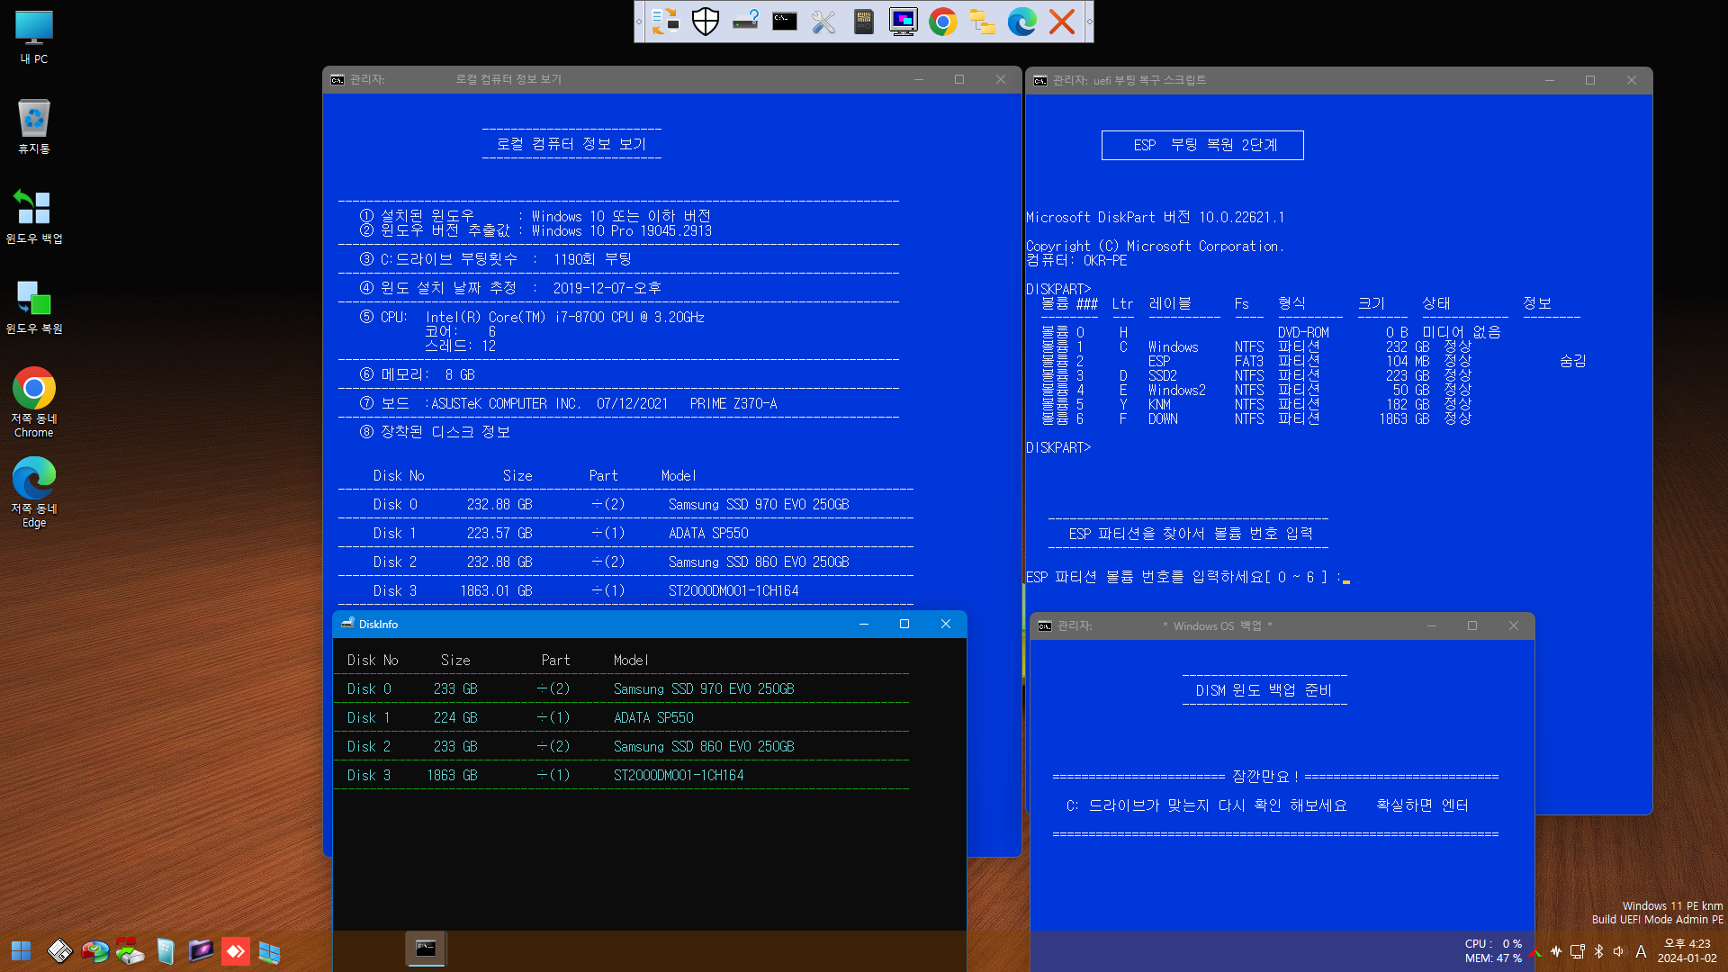Screen dimensions: 1728x972
Task: Click the KNM volume 5 row
Action: pos(1256,404)
